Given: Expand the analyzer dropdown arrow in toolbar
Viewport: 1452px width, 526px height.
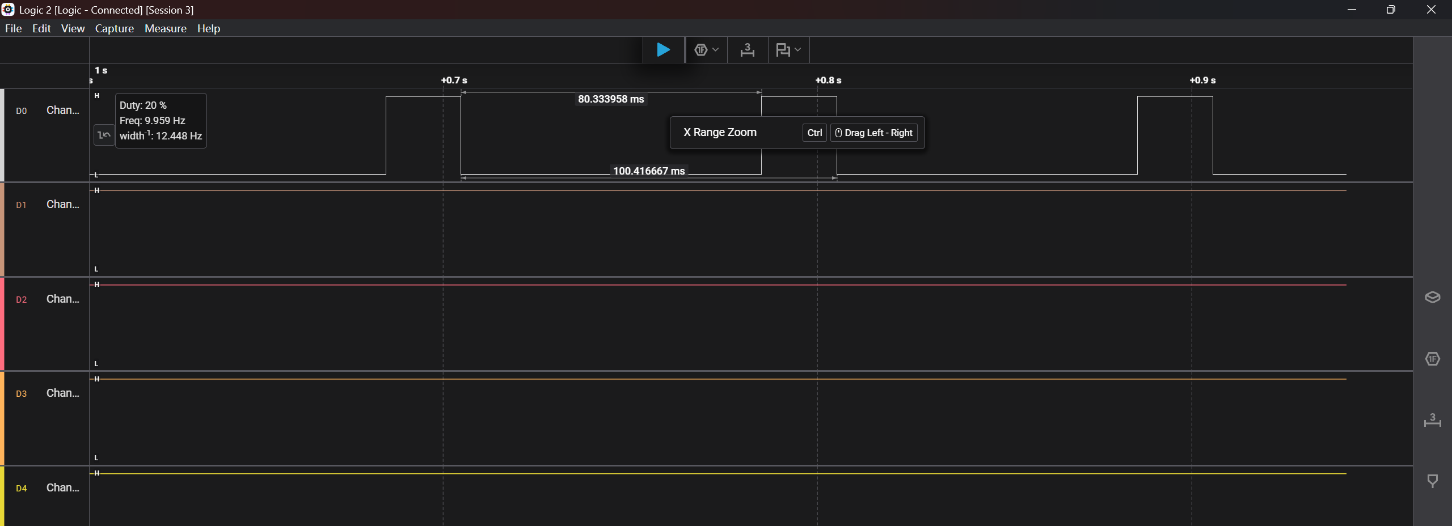Looking at the screenshot, I should tap(716, 50).
